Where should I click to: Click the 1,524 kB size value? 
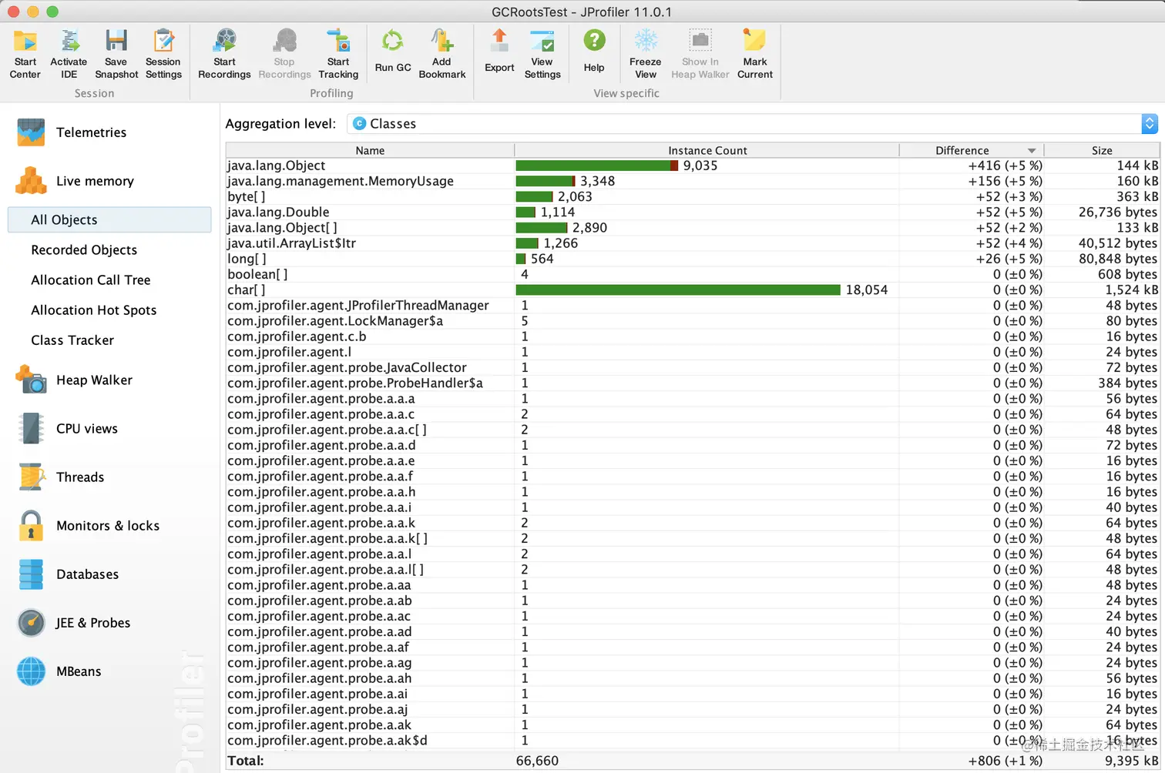pyautogui.click(x=1131, y=290)
